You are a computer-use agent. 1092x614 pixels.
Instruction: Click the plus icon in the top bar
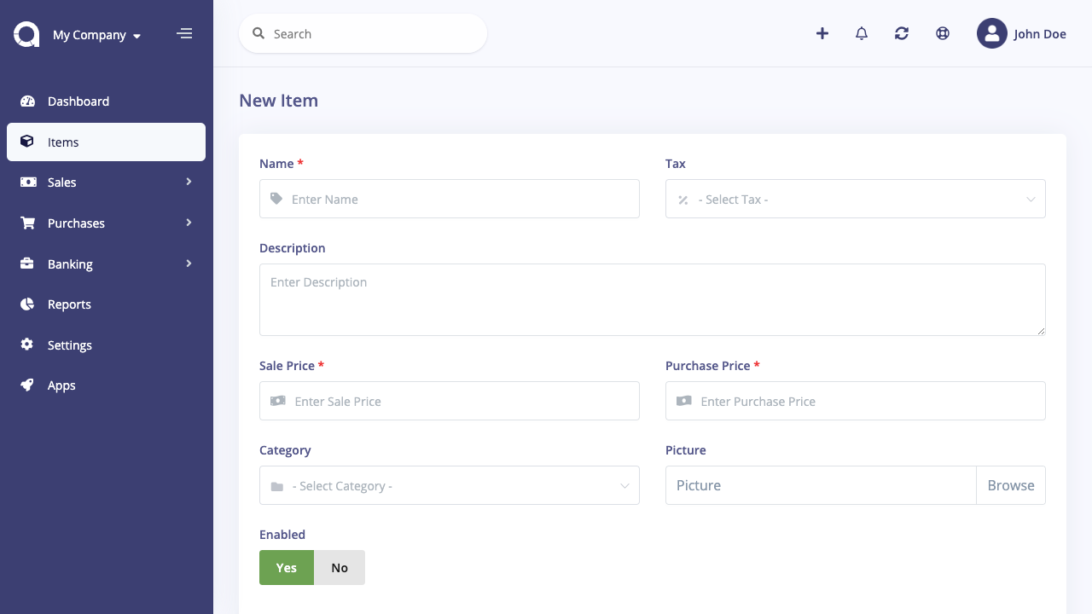pos(822,33)
